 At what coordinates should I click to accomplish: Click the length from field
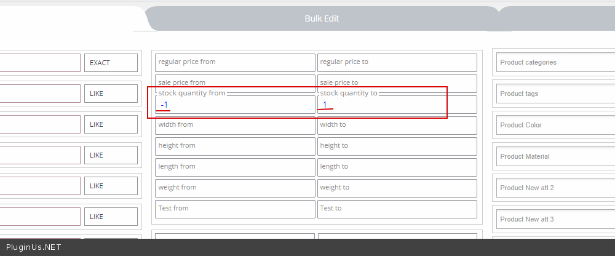235,167
